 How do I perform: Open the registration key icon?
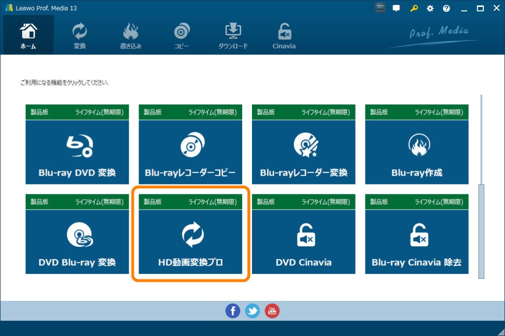tap(413, 8)
